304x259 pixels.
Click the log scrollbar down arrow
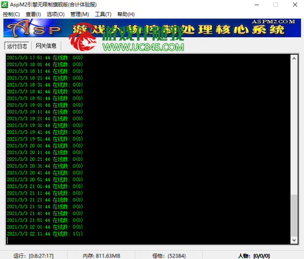click(294, 240)
